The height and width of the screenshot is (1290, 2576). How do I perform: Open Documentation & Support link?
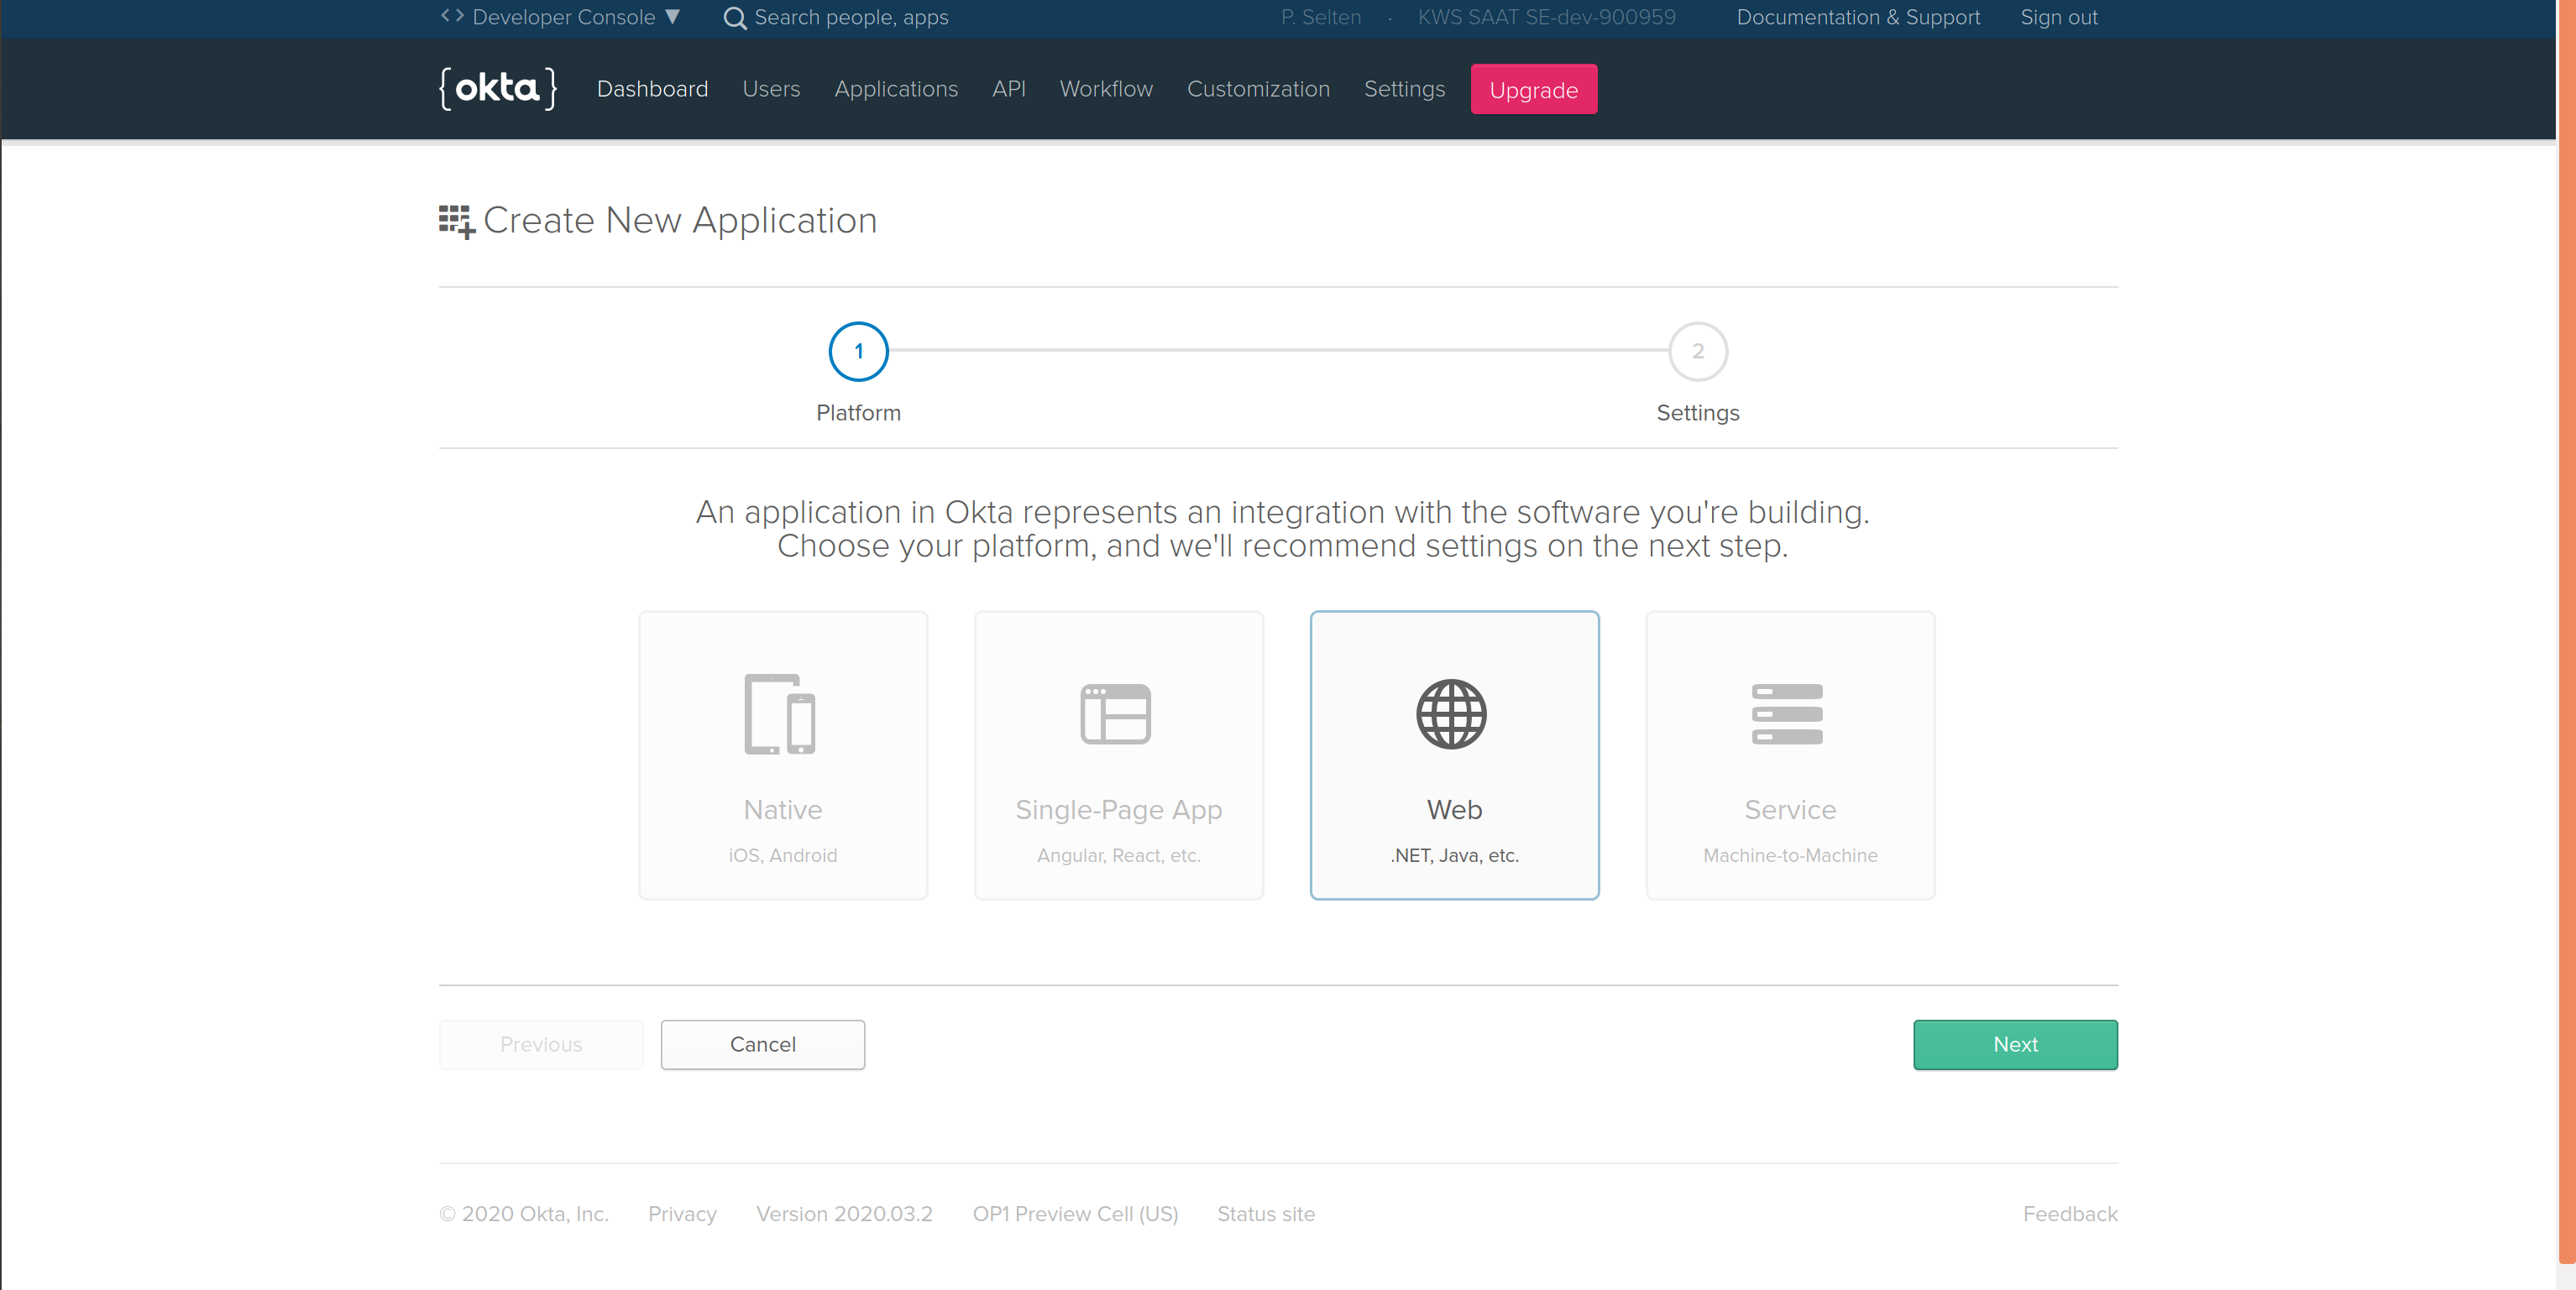click(x=1858, y=17)
